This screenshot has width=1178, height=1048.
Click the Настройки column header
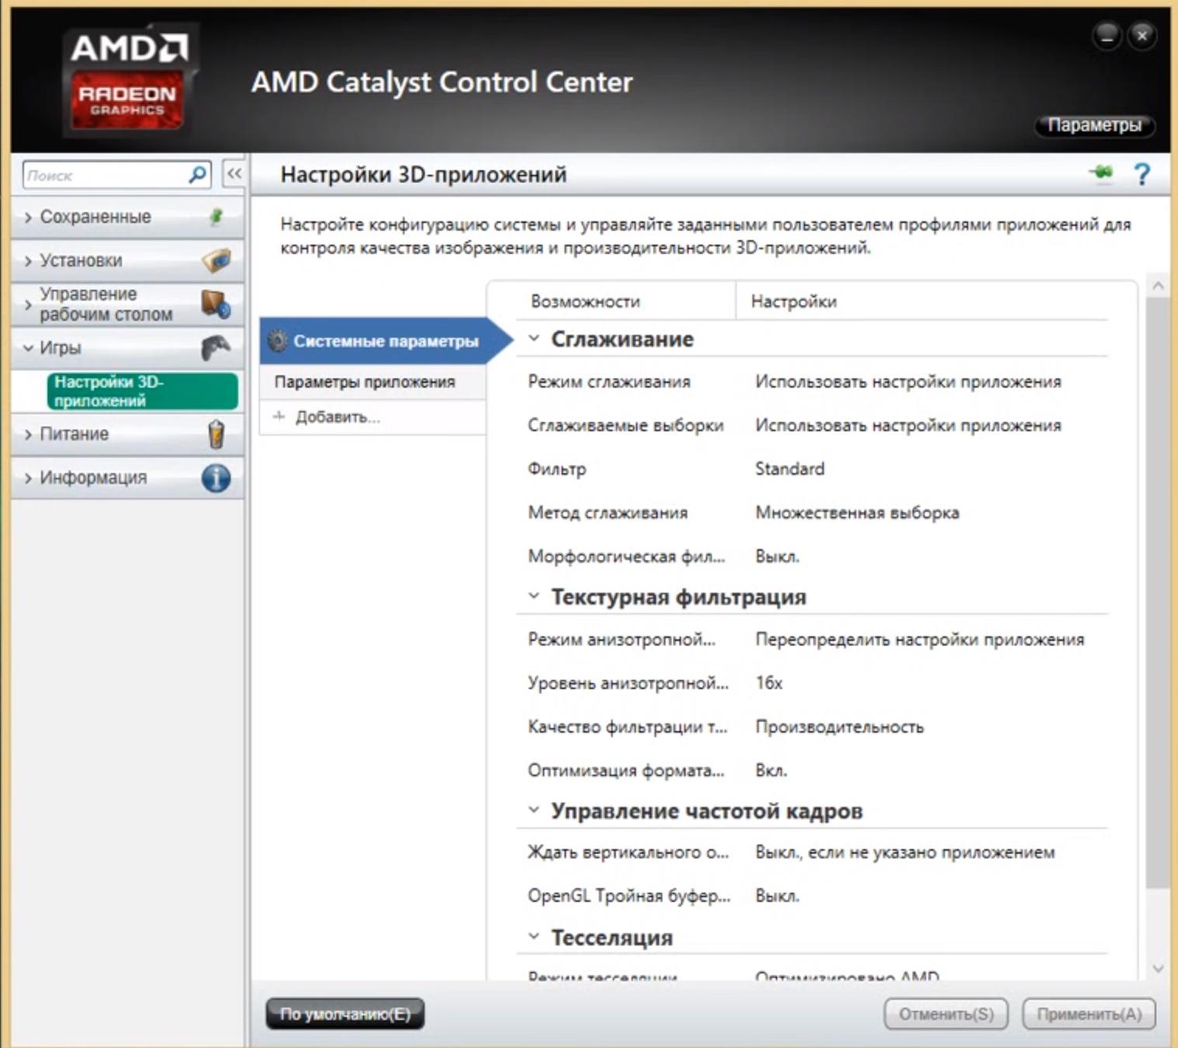tap(794, 301)
